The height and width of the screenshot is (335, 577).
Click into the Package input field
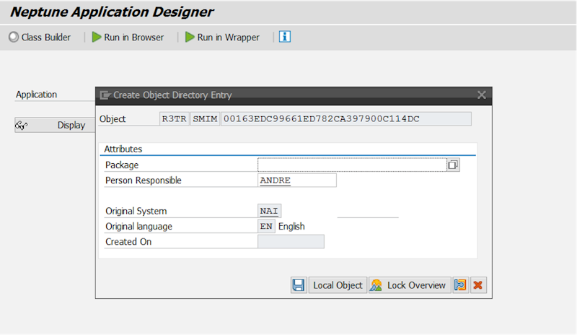click(351, 165)
